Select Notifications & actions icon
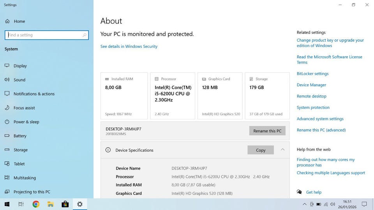Viewport: 374px width, 210px height. click(x=7, y=94)
